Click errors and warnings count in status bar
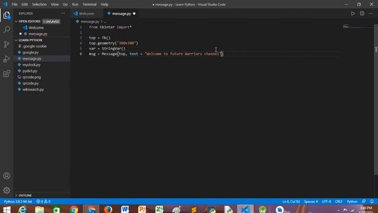 pyautogui.click(x=43, y=201)
